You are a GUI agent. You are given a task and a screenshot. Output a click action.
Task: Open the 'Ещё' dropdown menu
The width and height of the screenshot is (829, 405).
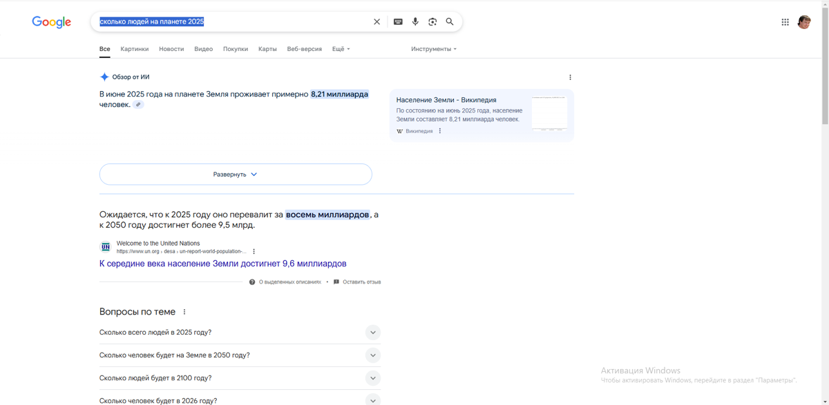(x=341, y=49)
